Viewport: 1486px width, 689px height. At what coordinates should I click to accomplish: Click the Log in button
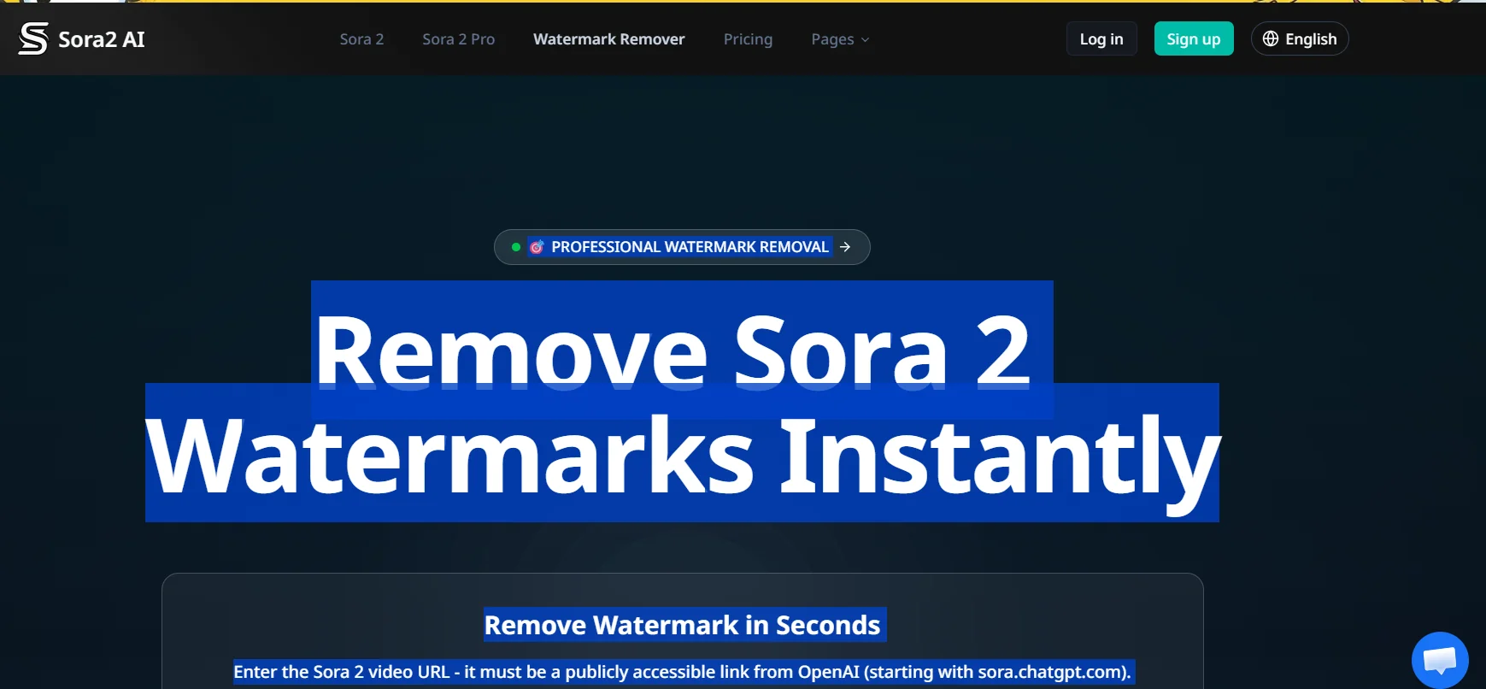(1101, 38)
